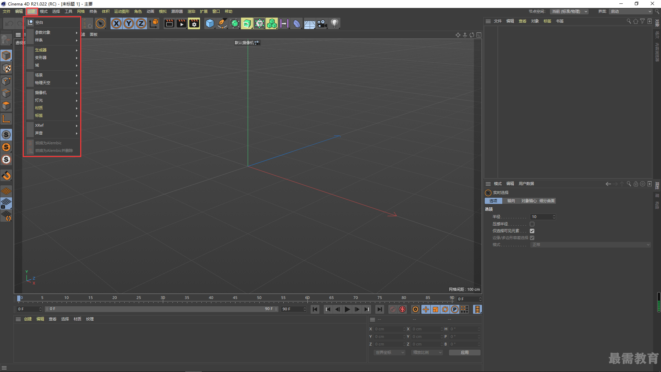Open the 运动图形 menu
661x372 pixels.
(122, 11)
